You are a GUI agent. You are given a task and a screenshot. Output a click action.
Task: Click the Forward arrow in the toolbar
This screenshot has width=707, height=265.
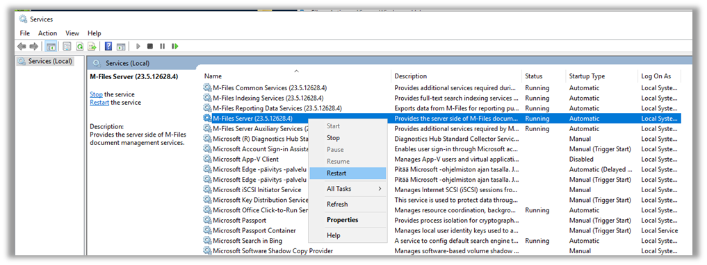tap(33, 46)
